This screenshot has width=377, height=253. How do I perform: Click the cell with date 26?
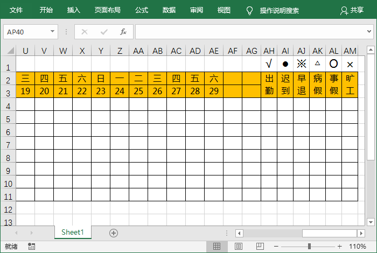coord(157,91)
